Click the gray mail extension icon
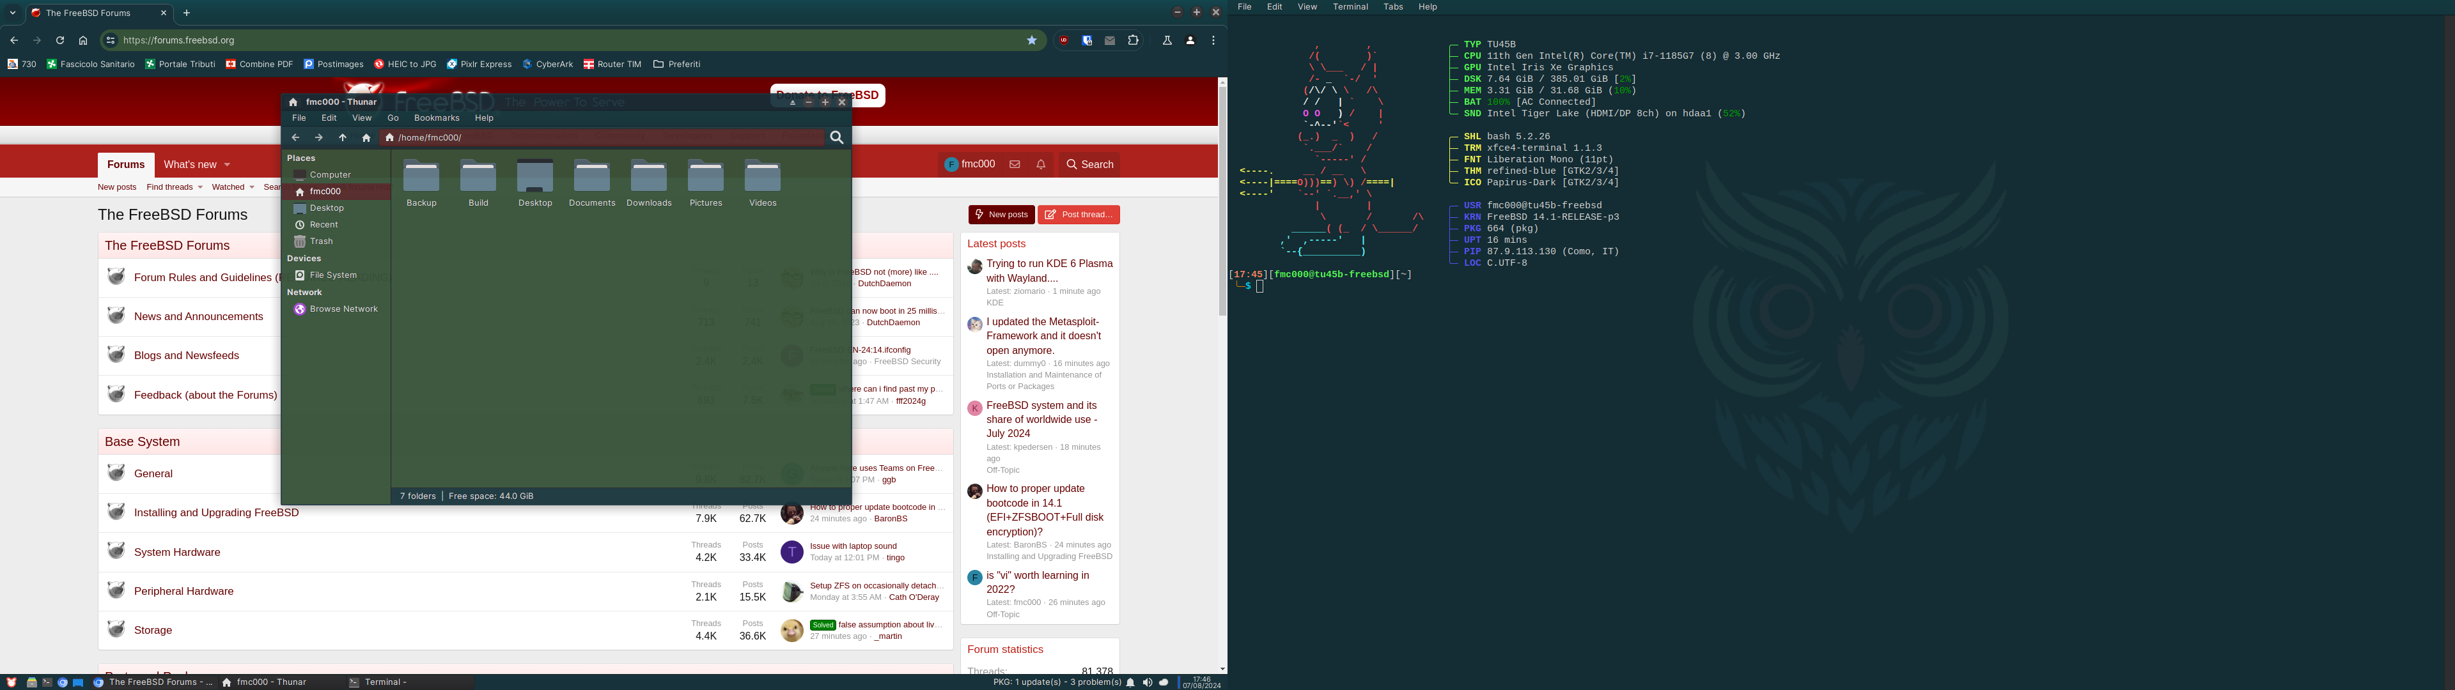 tap(1109, 40)
